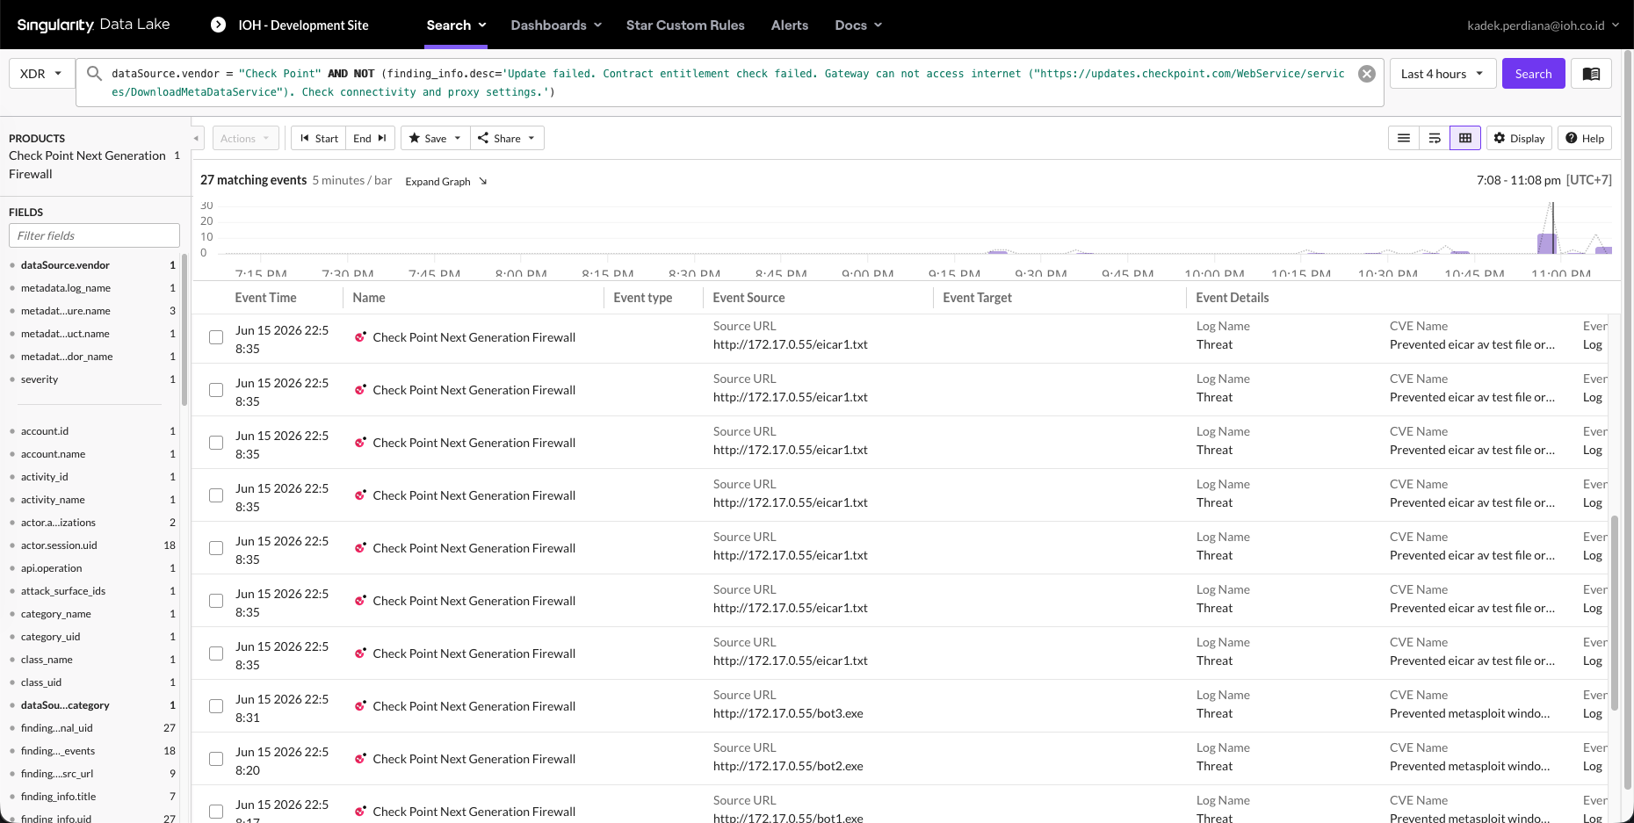Screen dimensions: 1634x823
Task: Open the Dashboards menu
Action: [x=556, y=25]
